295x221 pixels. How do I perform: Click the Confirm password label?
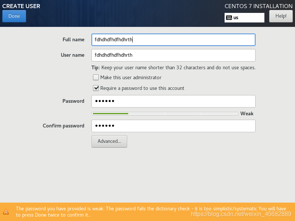point(63,126)
